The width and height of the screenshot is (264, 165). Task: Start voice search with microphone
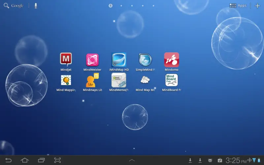[x=36, y=6]
